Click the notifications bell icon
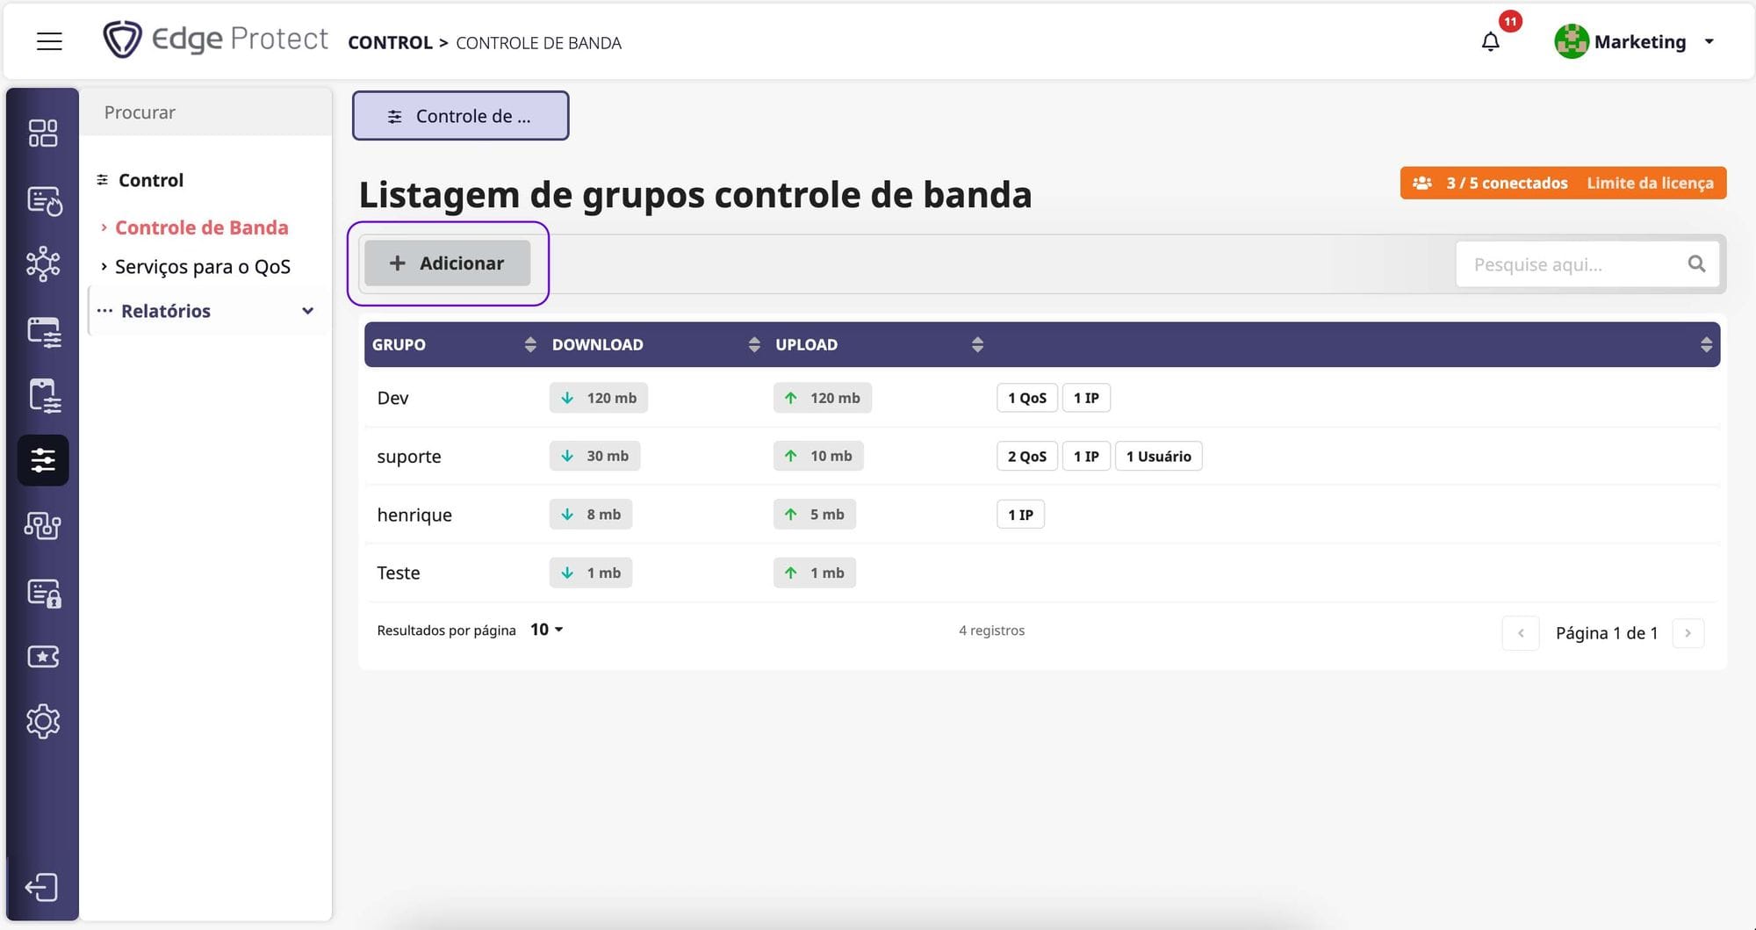Screen dimensions: 1756x930 click(x=1490, y=41)
